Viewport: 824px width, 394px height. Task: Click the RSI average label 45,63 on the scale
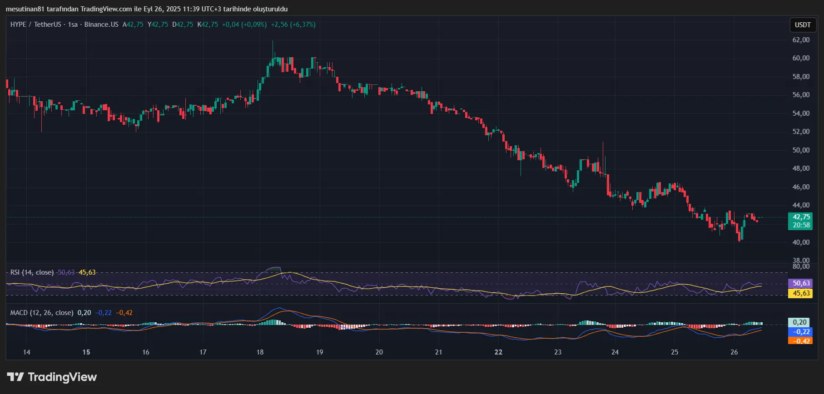point(801,293)
